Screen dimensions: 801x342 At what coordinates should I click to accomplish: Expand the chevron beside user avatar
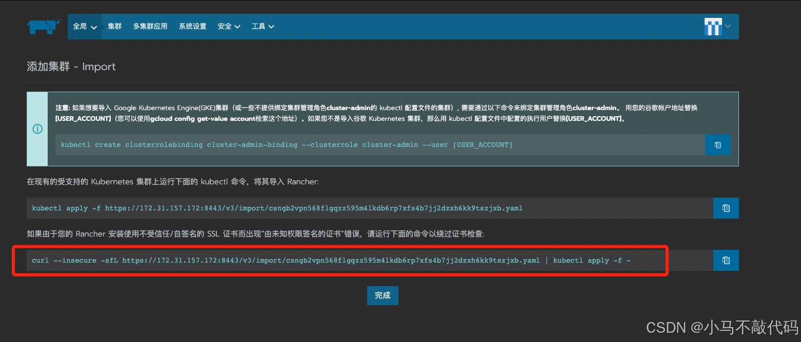[x=728, y=27]
